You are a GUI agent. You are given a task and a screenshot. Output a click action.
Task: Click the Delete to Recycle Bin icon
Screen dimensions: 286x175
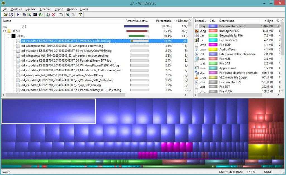coord(48,14)
